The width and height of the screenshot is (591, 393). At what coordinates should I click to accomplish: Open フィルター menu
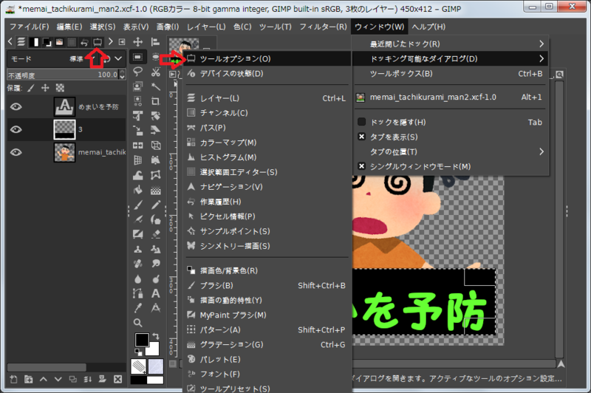[x=323, y=27]
